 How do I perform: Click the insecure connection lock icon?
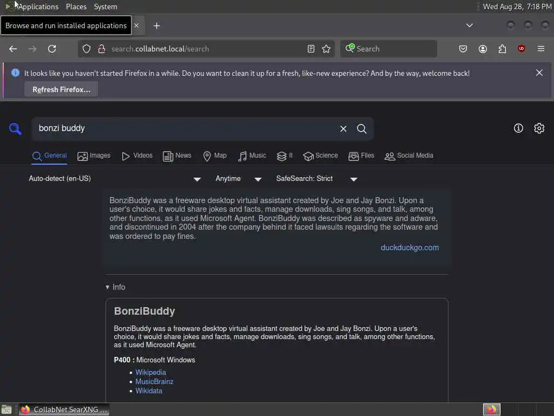[x=102, y=49]
